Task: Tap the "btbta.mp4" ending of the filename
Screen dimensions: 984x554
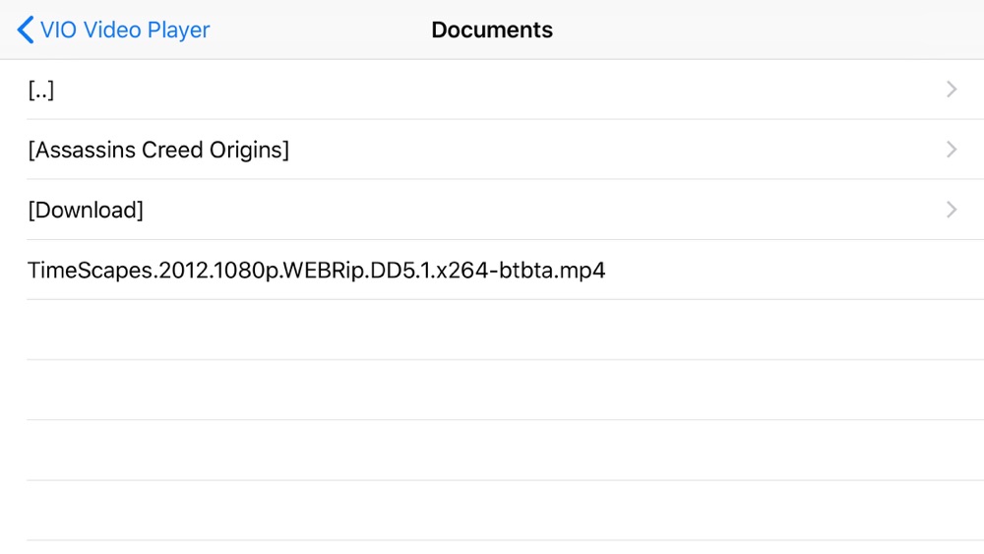Action: (x=559, y=270)
